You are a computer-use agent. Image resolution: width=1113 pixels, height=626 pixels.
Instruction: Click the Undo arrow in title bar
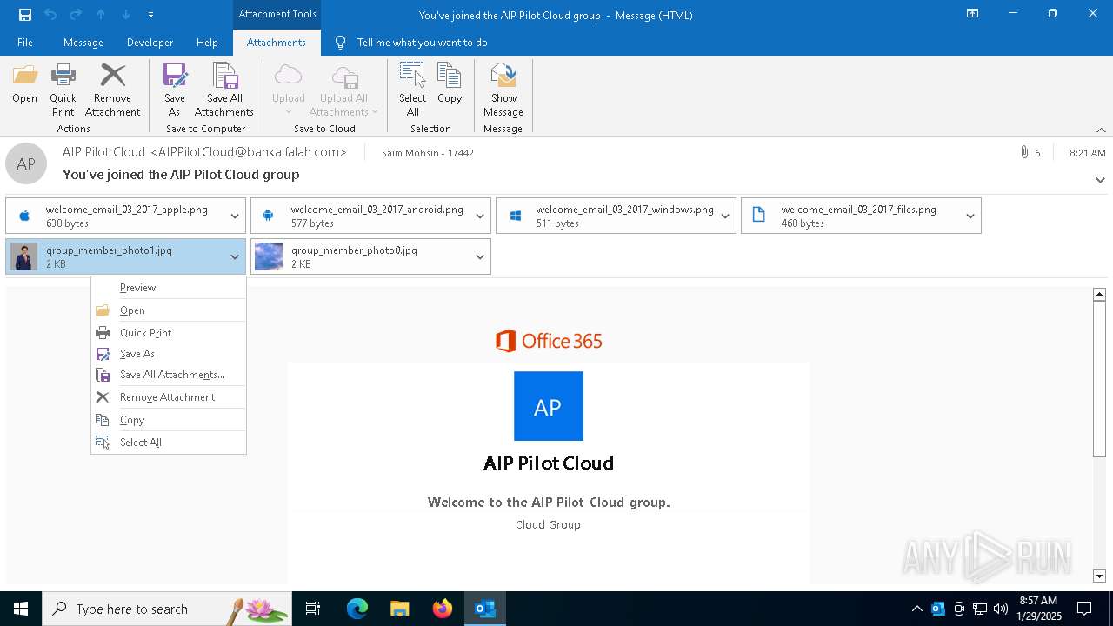click(50, 14)
